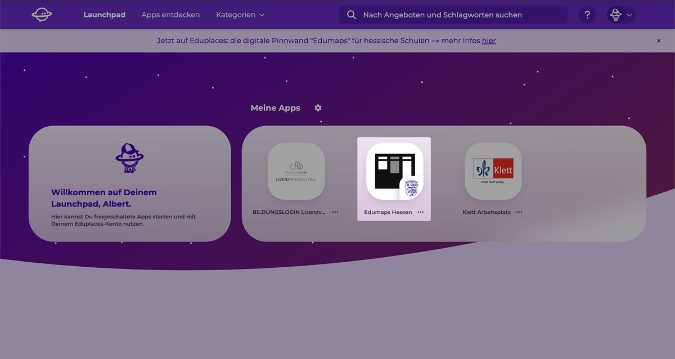Launch the Edumaps Hessen app icon
675x359 pixels.
coord(394,171)
